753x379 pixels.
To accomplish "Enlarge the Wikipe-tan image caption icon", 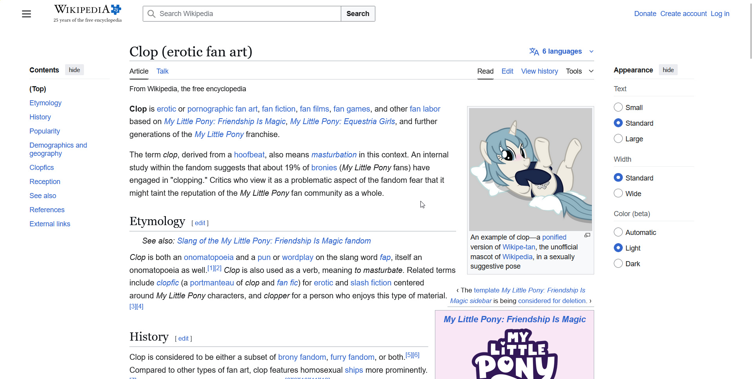I will (x=587, y=235).
